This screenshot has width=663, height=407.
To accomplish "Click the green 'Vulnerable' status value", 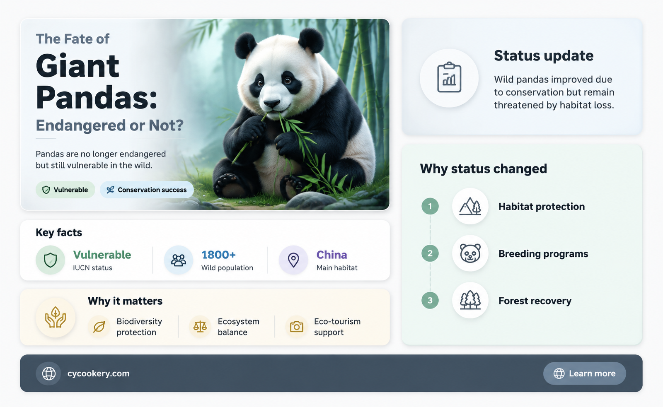I will (102, 255).
